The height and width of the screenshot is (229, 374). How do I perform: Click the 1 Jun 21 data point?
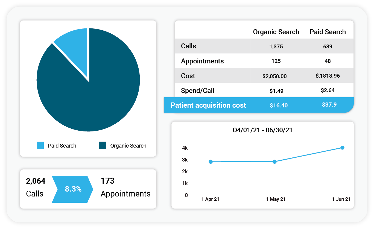(342, 148)
